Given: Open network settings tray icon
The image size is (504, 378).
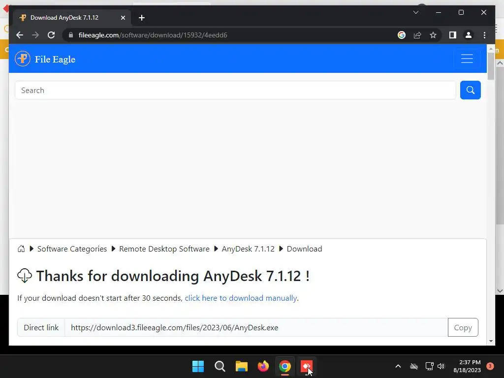Looking at the screenshot, I should (x=429, y=366).
